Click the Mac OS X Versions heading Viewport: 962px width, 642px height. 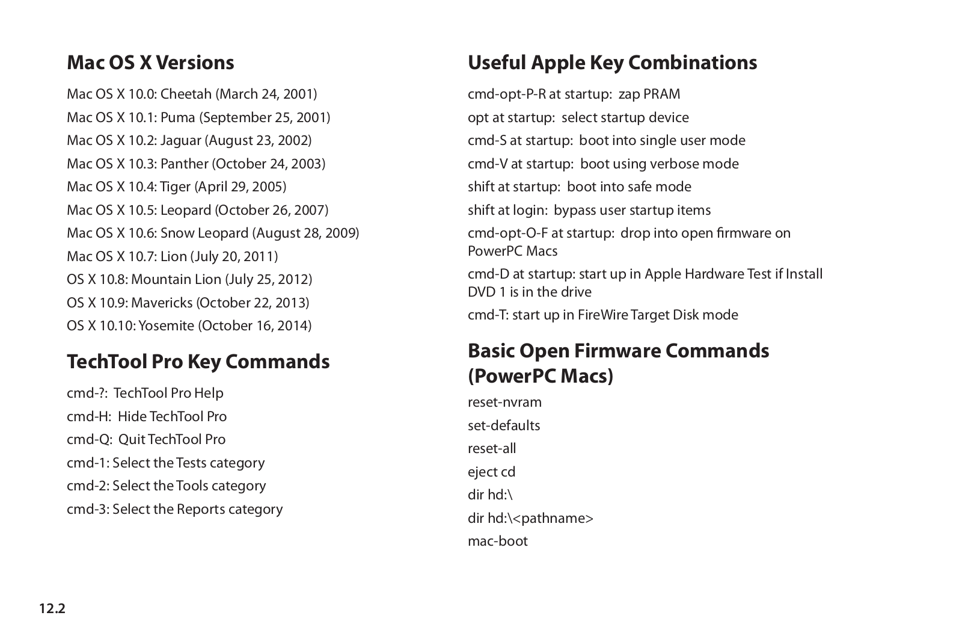tap(150, 63)
